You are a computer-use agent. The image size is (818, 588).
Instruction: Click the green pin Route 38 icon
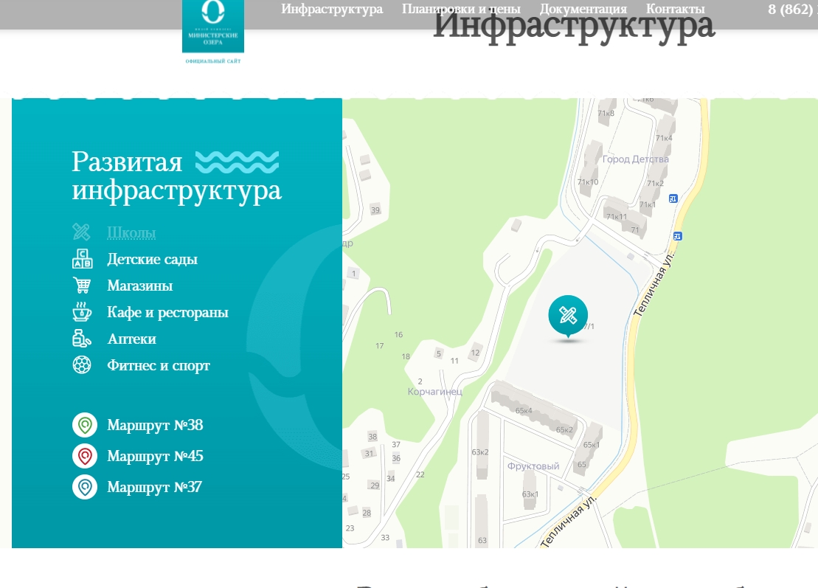coord(85,426)
